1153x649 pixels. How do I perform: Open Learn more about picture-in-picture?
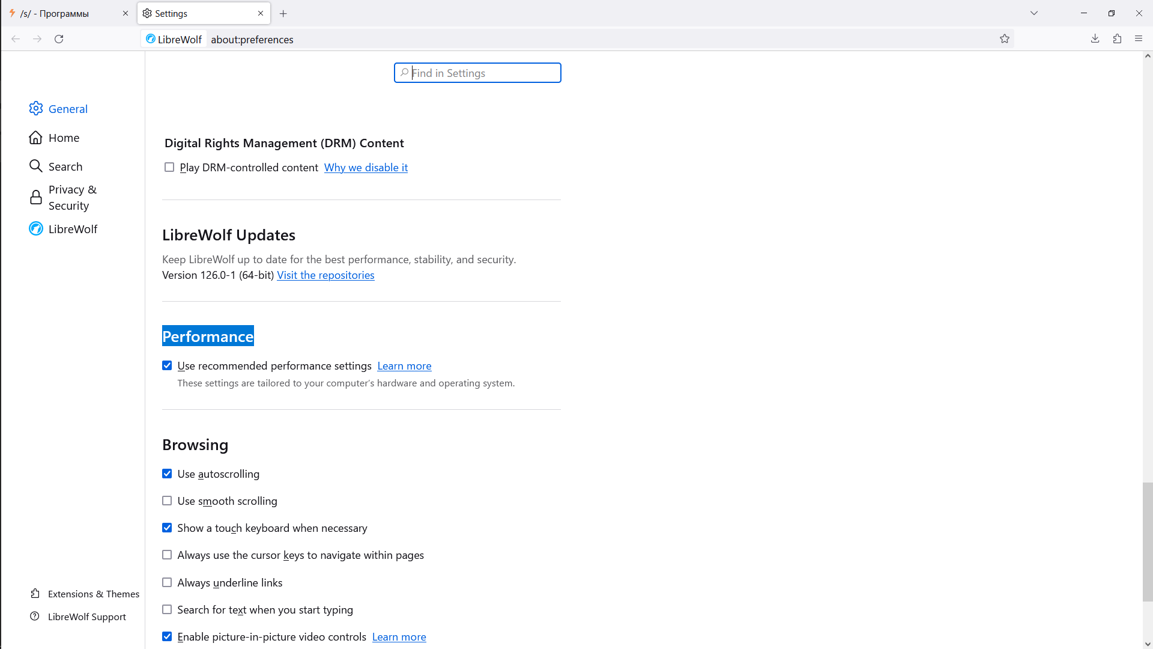click(x=399, y=637)
